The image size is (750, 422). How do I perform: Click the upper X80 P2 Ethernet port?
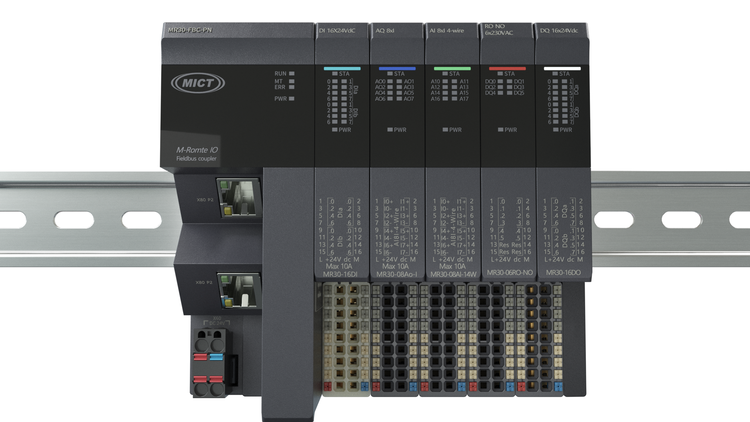click(x=239, y=198)
